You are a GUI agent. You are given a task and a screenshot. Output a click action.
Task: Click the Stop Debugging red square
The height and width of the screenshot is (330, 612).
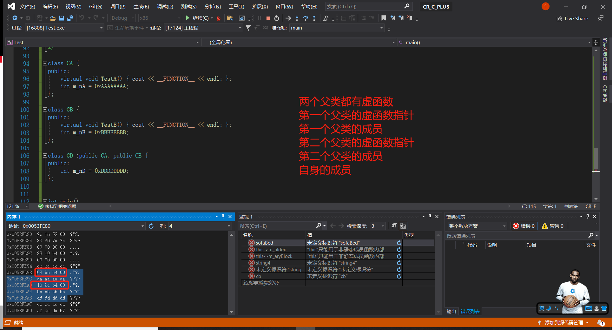[x=268, y=18]
